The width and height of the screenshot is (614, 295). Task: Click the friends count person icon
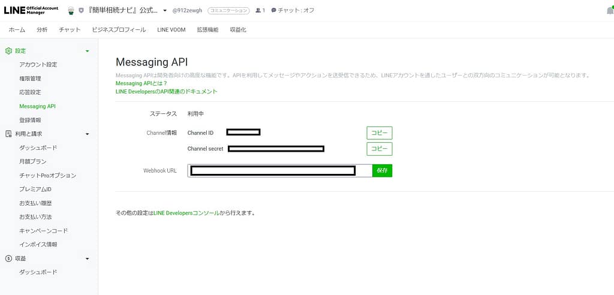pos(258,10)
